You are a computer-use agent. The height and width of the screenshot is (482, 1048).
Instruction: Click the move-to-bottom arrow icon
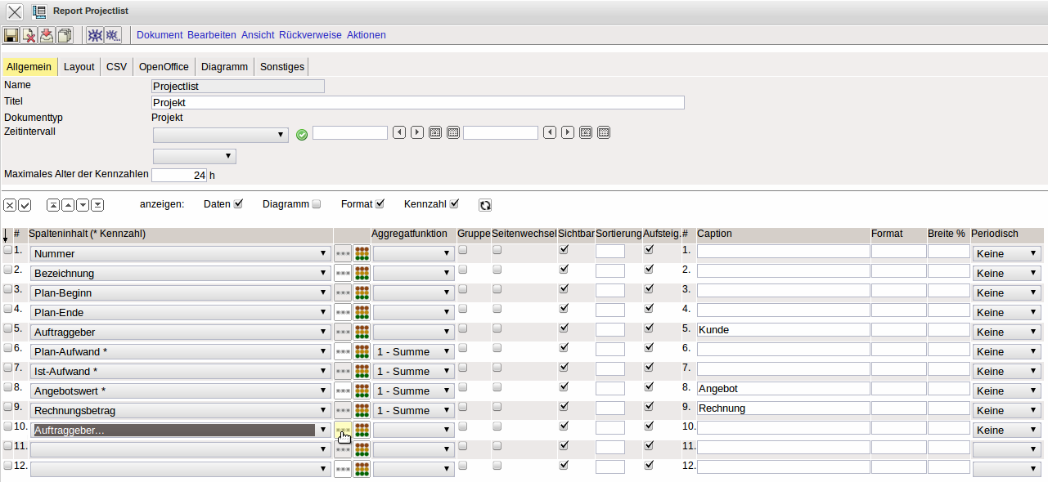(97, 205)
